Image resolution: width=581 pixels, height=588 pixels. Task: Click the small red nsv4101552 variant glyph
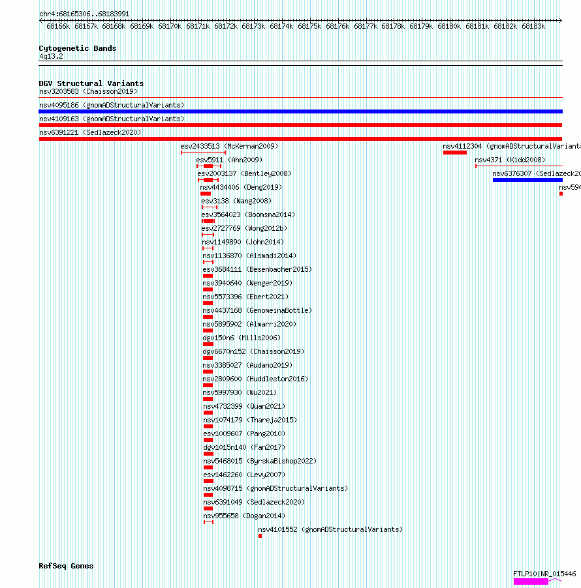260,536
